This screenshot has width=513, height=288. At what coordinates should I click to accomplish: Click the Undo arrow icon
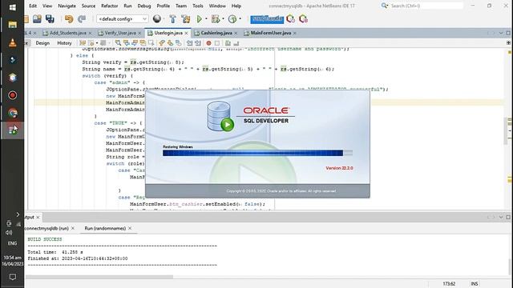pos(69,19)
